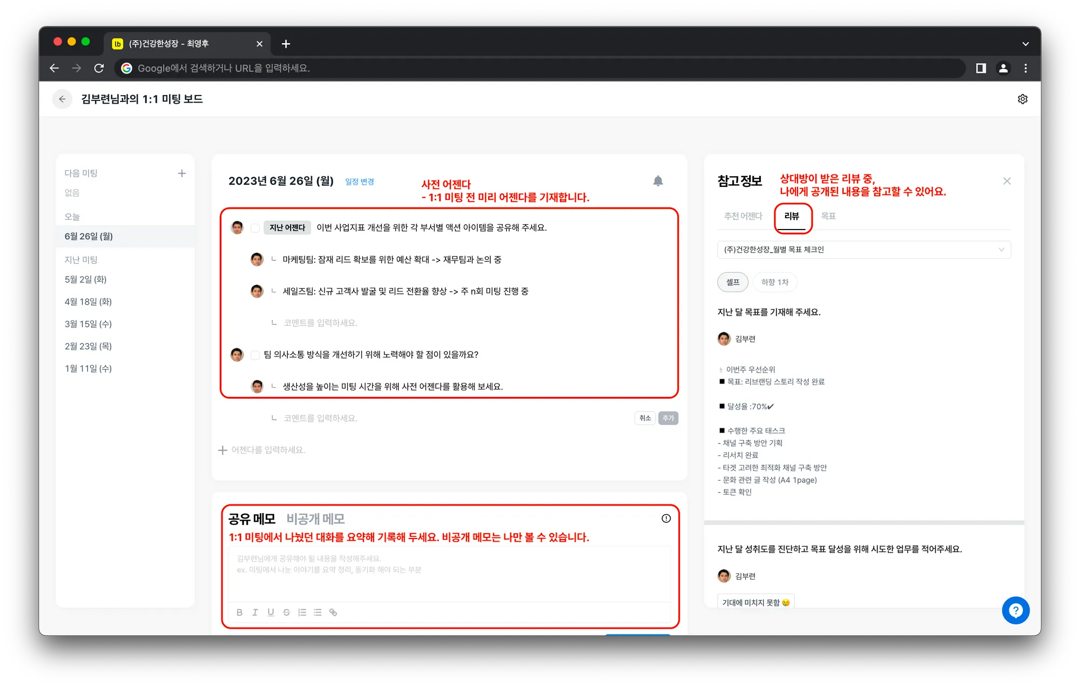Open the browser profile icon
Image resolution: width=1080 pixels, height=687 pixels.
click(1003, 68)
